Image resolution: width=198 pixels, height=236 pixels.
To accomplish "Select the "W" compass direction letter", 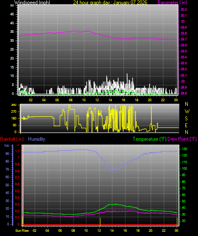I will click(x=187, y=111).
